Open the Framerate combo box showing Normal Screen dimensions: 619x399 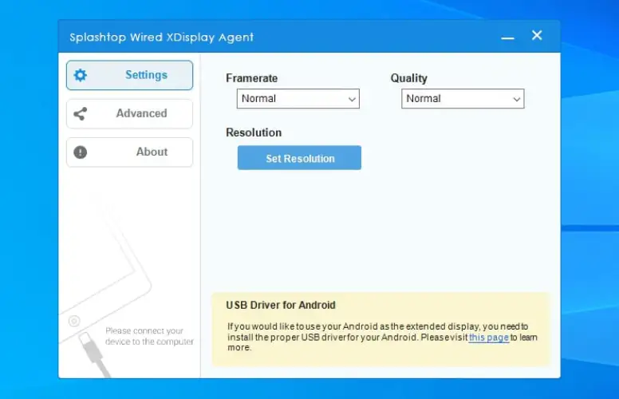298,99
